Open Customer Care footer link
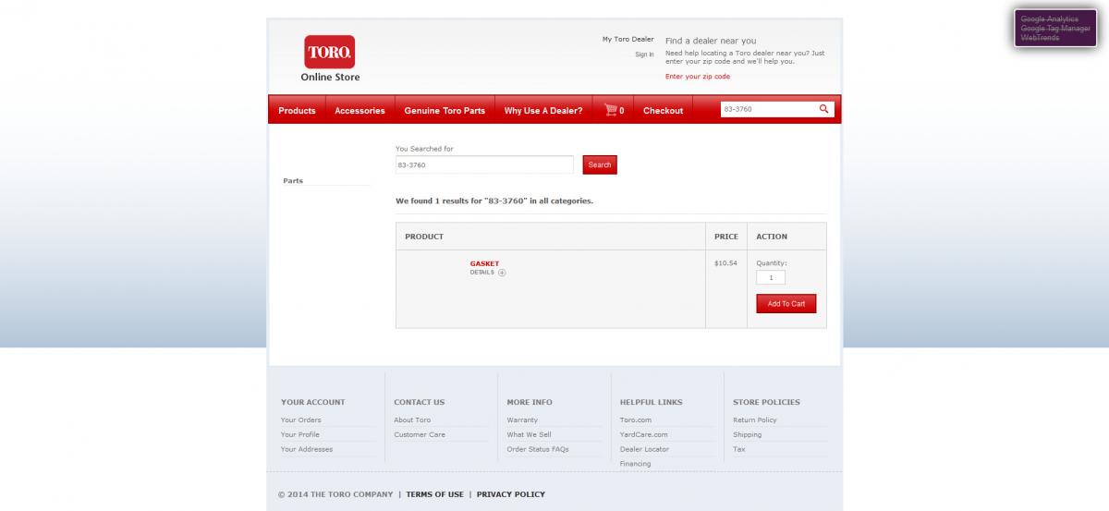Viewport: 1109px width, 511px height. 420,434
